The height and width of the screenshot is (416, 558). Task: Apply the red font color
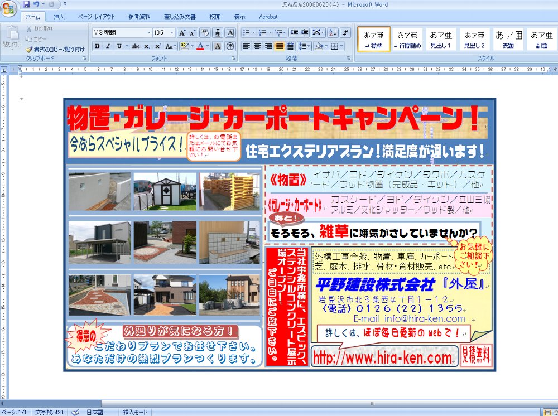coord(200,46)
